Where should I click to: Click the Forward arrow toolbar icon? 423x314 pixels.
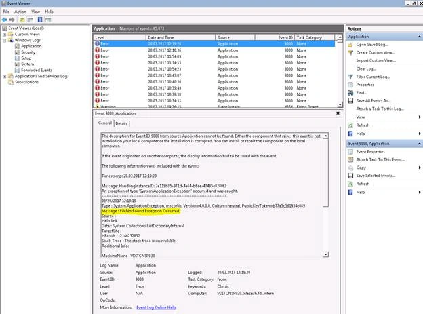[12, 20]
